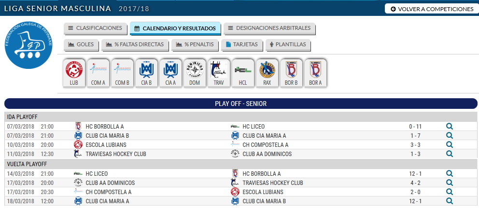View details of HC Borbolla A vs HC Liceo match
This screenshot has width=479, height=209.
point(449,126)
